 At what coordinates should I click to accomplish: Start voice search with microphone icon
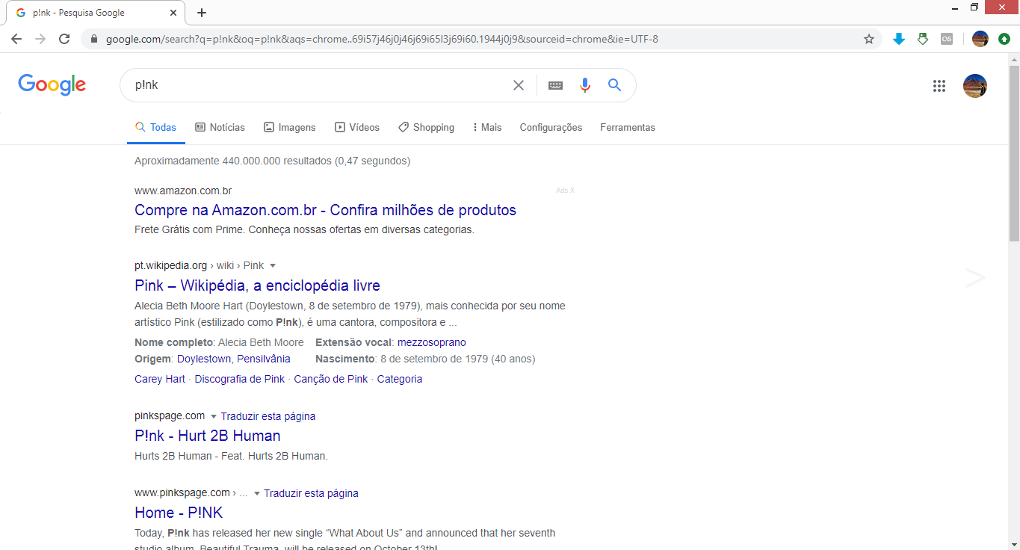pos(585,85)
